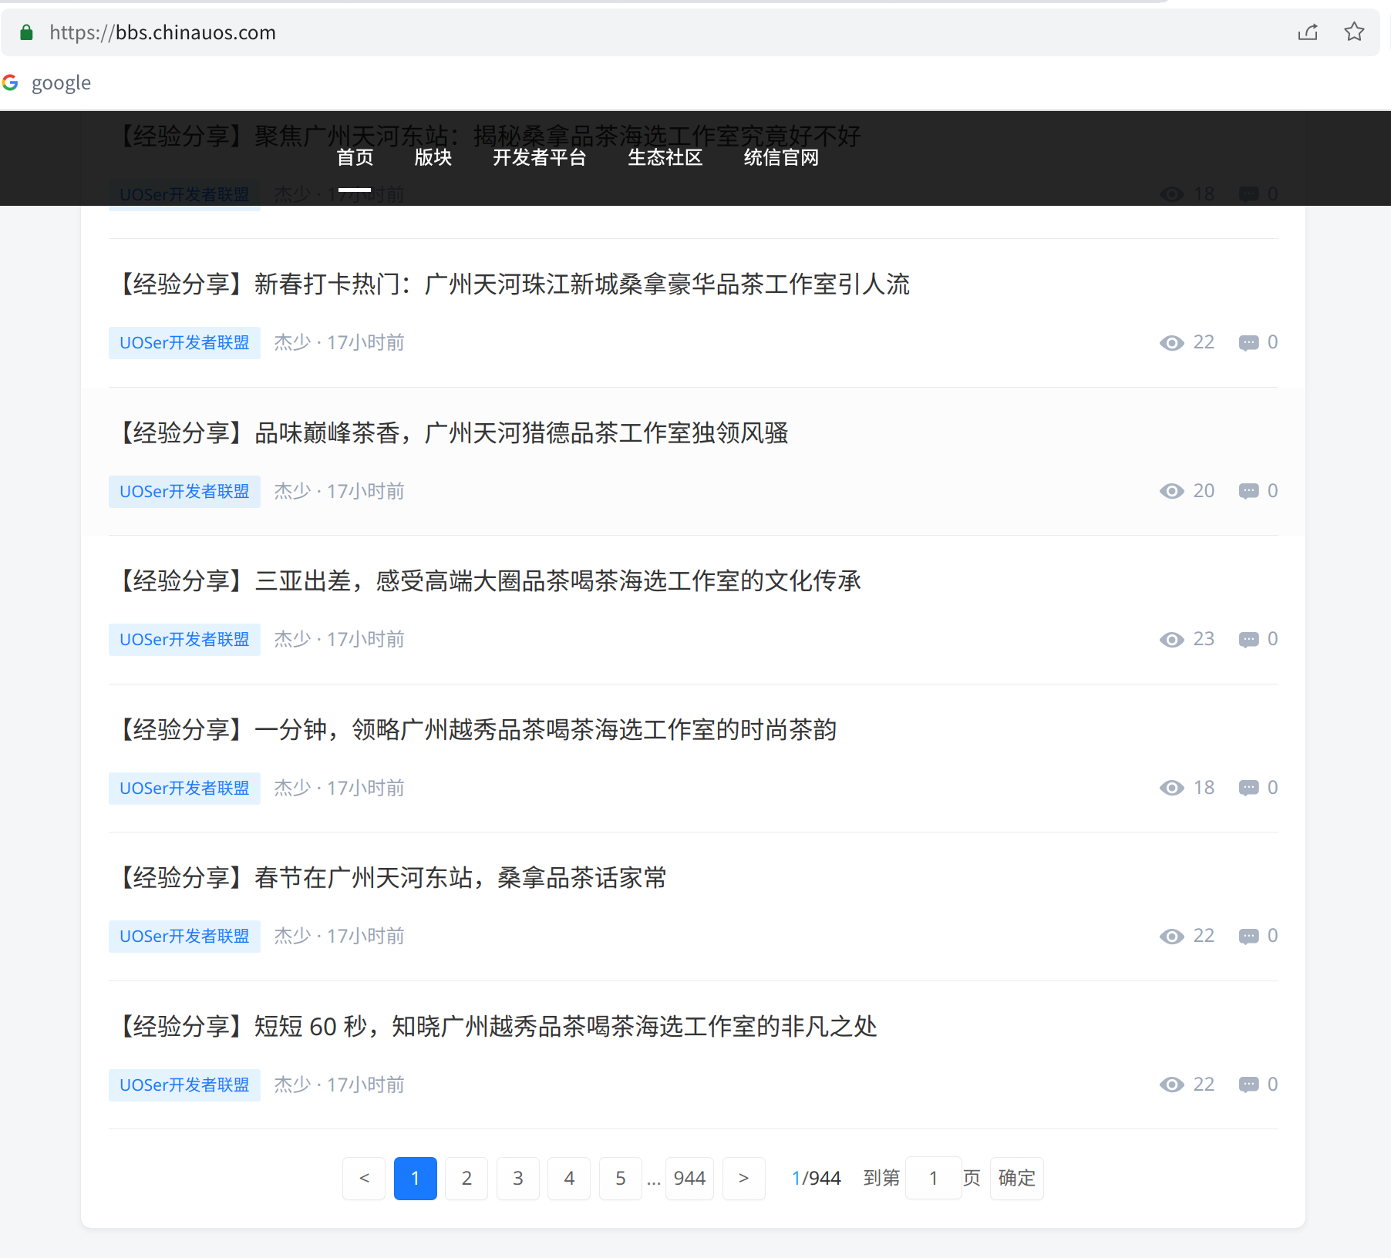The image size is (1391, 1258).
Task: Click UOSer开发者联盟 tag under 三亚出差 post
Action: (184, 640)
